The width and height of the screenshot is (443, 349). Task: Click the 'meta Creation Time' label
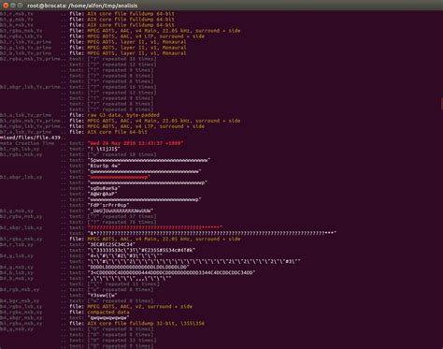27,143
